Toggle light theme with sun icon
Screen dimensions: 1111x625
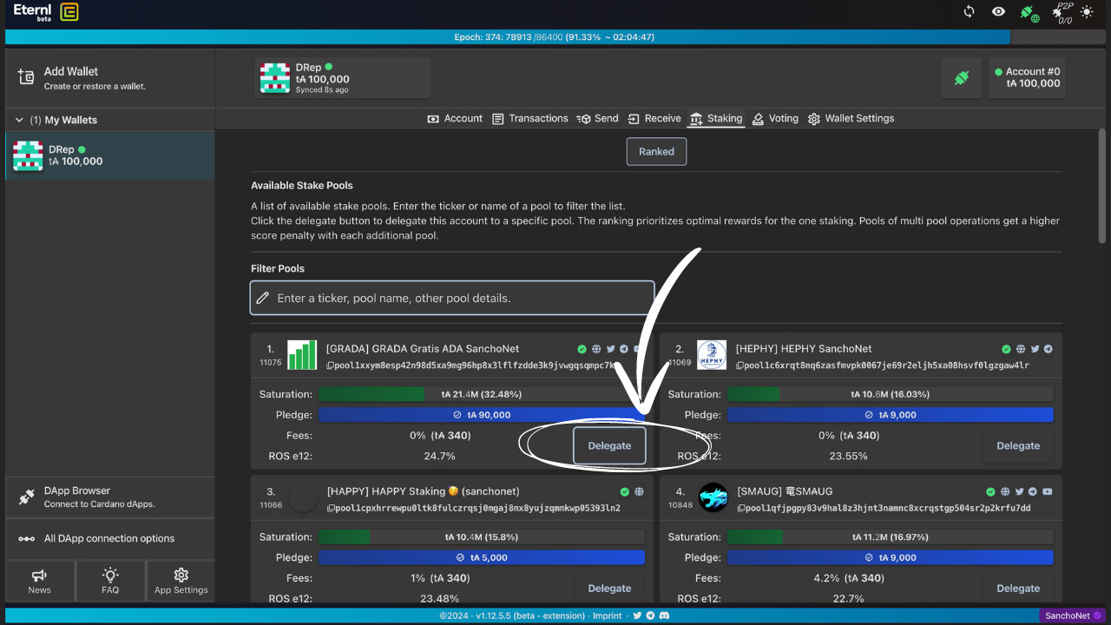click(x=1087, y=12)
